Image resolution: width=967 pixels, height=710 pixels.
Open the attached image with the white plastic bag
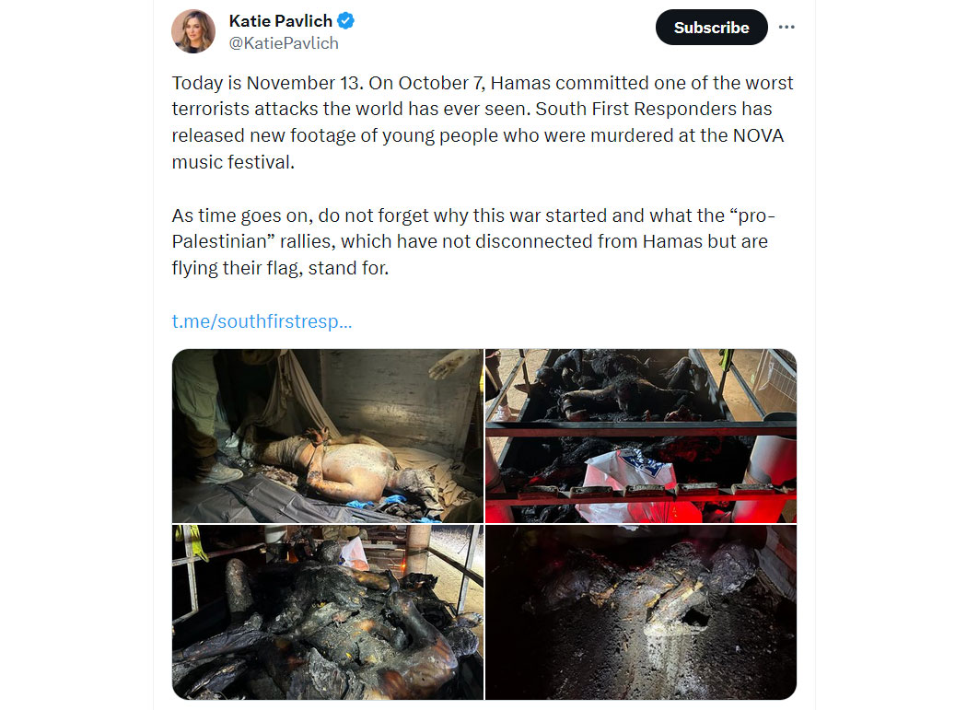tap(641, 436)
